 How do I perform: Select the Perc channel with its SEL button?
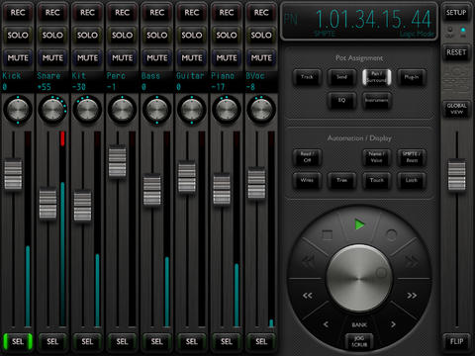pos(122,341)
